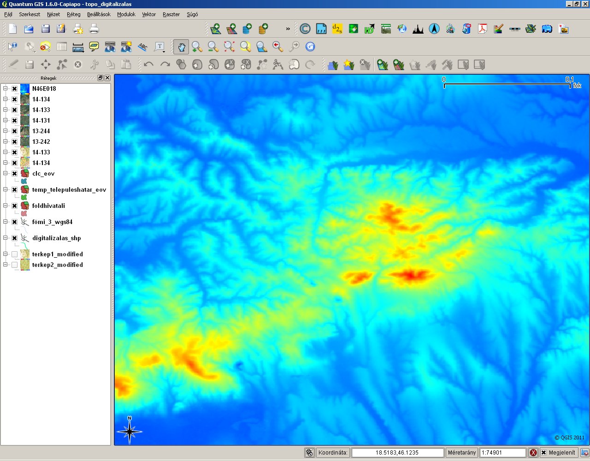This screenshot has height=461, width=590.
Task: Collapse the foldhivatali layer legend
Action: (6, 206)
